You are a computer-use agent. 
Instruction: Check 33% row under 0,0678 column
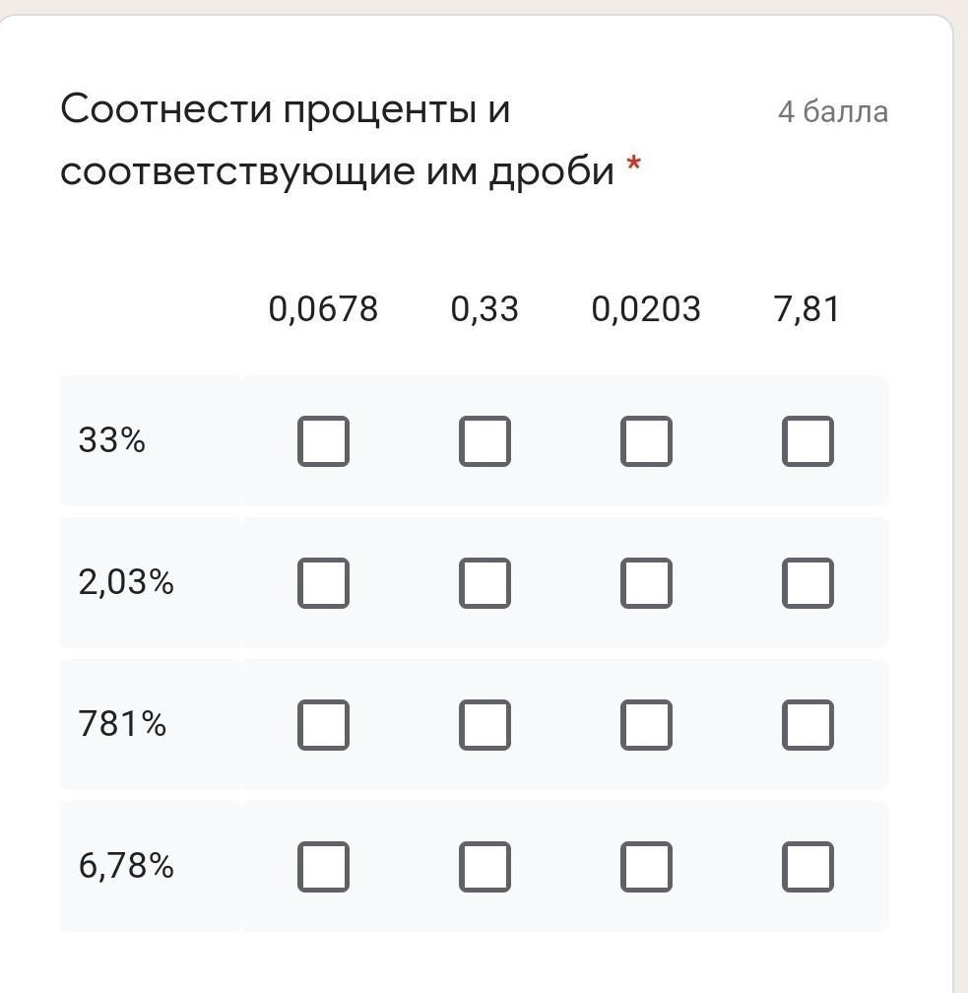(323, 440)
